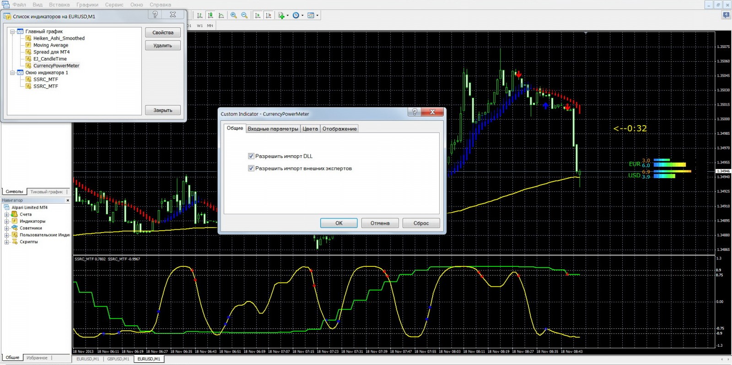Click the EJ_CandleTime indicator icon
Image resolution: width=732 pixels, height=365 pixels.
28,59
